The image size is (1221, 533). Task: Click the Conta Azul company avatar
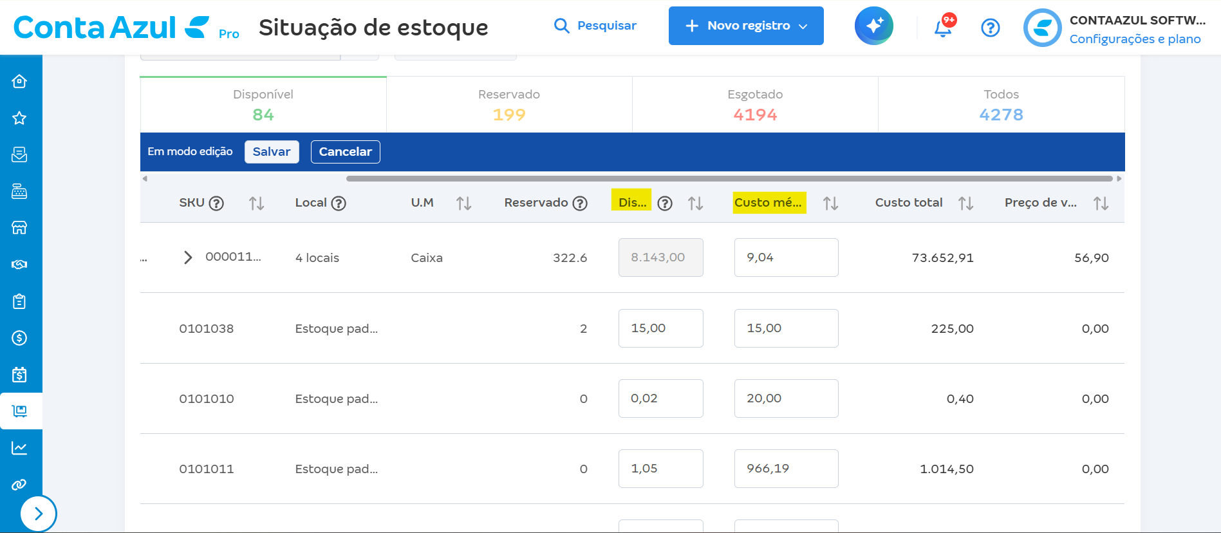(1043, 28)
